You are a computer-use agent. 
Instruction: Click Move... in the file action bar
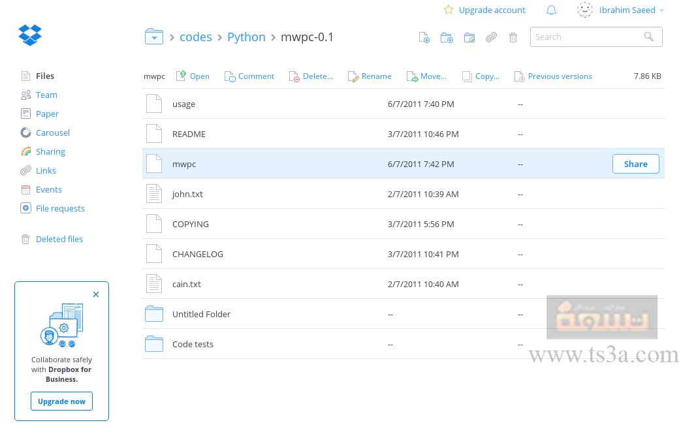click(x=426, y=76)
